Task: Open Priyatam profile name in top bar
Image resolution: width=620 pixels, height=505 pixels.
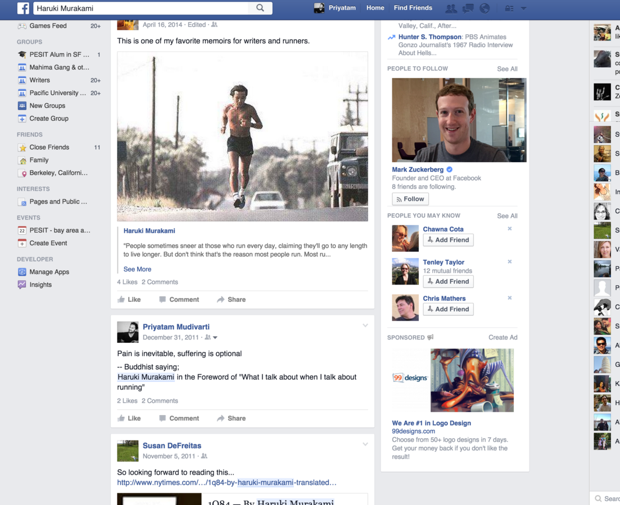Action: click(342, 8)
